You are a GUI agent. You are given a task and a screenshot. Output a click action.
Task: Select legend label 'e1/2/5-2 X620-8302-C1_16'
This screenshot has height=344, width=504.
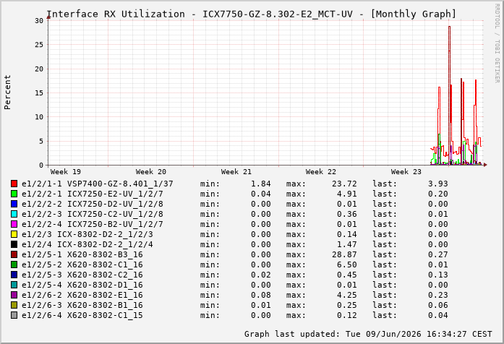[82, 265]
